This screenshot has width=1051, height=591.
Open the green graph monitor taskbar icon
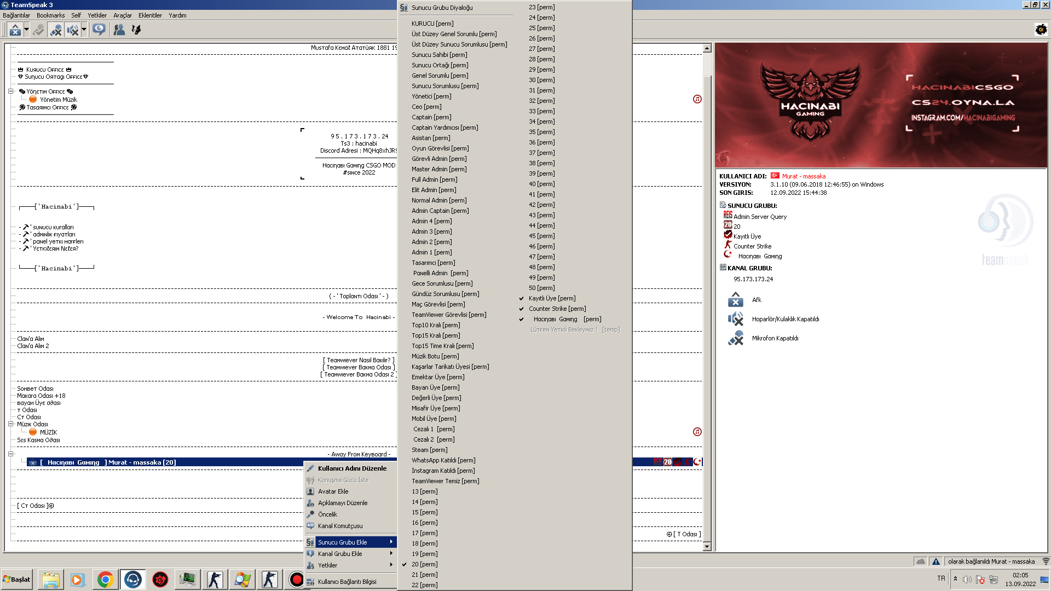click(x=187, y=580)
